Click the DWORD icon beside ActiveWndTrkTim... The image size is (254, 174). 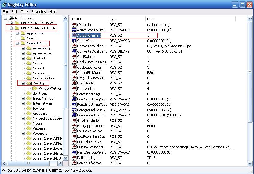(74, 30)
